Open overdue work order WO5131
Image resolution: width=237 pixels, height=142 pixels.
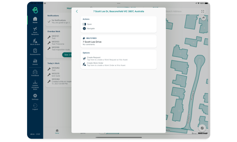tap(56, 37)
